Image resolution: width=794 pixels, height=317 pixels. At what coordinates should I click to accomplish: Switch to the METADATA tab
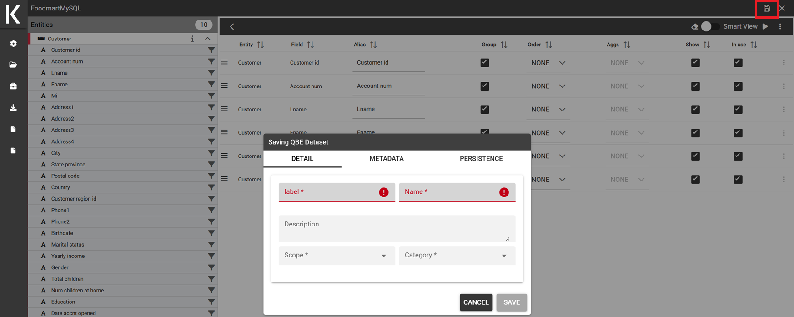point(387,159)
